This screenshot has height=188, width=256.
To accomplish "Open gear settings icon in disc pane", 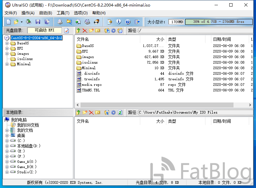I will (x=113, y=31).
